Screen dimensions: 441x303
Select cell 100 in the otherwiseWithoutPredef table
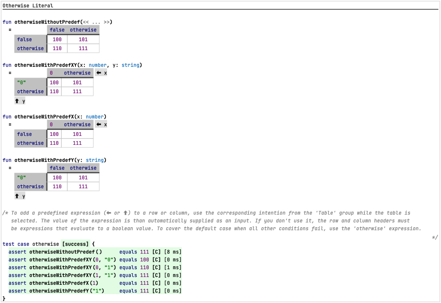tap(57, 40)
